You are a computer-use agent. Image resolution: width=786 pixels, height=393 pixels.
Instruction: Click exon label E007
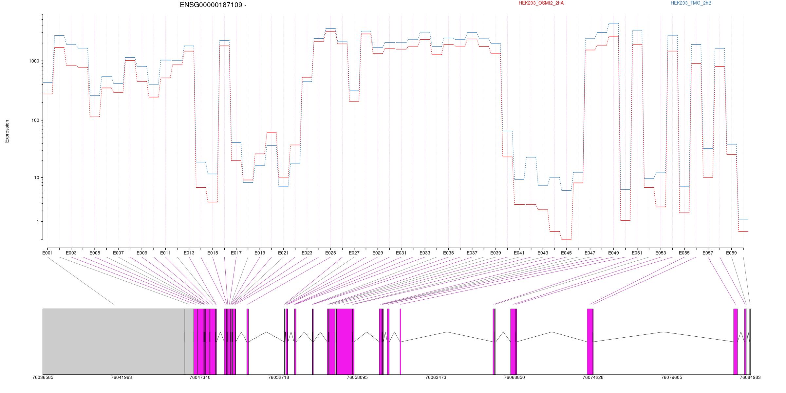(118, 253)
